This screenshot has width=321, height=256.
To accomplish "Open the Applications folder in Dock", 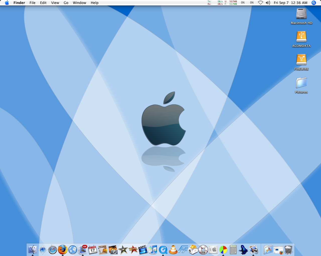I will pyautogui.click(x=268, y=249).
